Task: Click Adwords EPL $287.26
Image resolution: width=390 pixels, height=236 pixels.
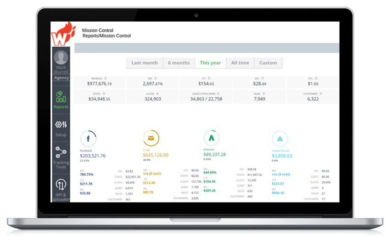Action: 209,191
